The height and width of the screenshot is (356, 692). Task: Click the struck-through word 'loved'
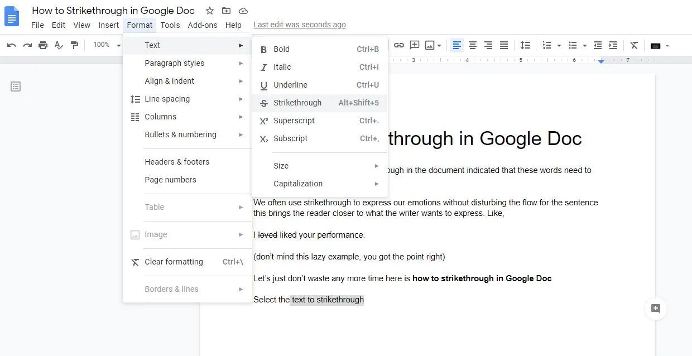tap(268, 235)
